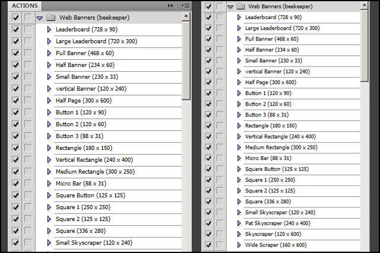The image size is (380, 253).
Task: Open the Actions panel flyout menu icon
Action: [x=185, y=5]
